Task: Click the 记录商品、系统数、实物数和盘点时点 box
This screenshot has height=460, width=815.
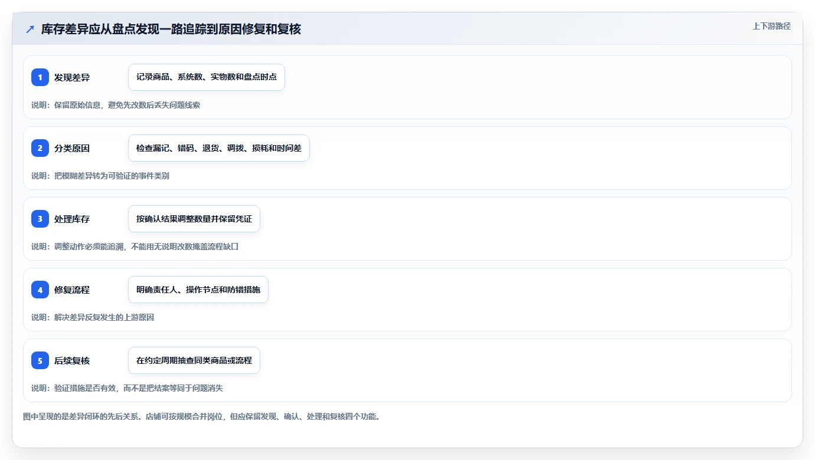Action: pyautogui.click(x=207, y=77)
